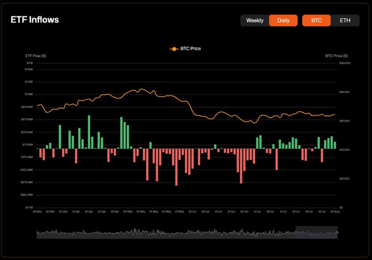Click the tallest green inflow bar in mid-April
This screenshot has width=372, height=260.
pos(89,132)
